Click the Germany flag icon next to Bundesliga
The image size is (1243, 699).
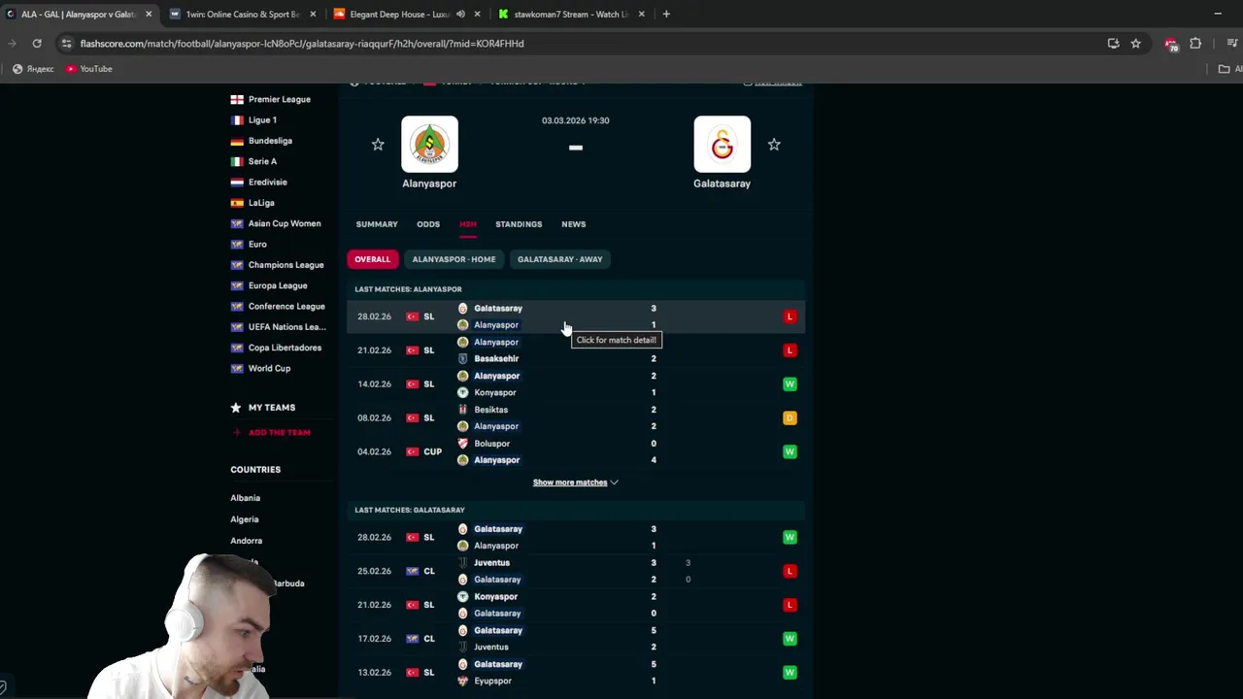[237, 141]
